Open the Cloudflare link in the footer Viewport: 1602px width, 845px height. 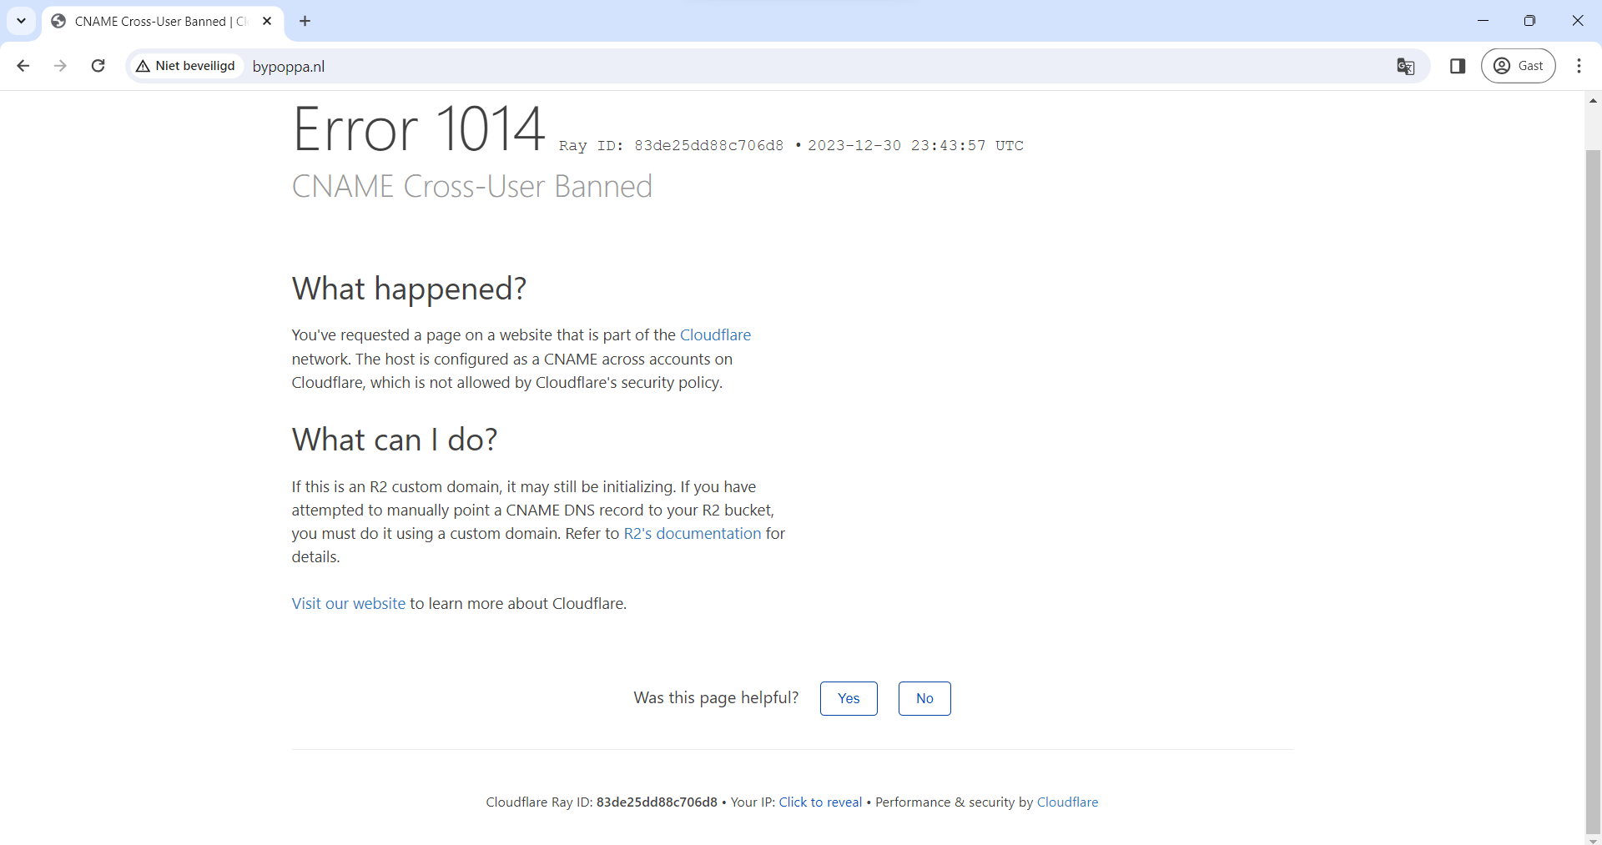point(1067,802)
